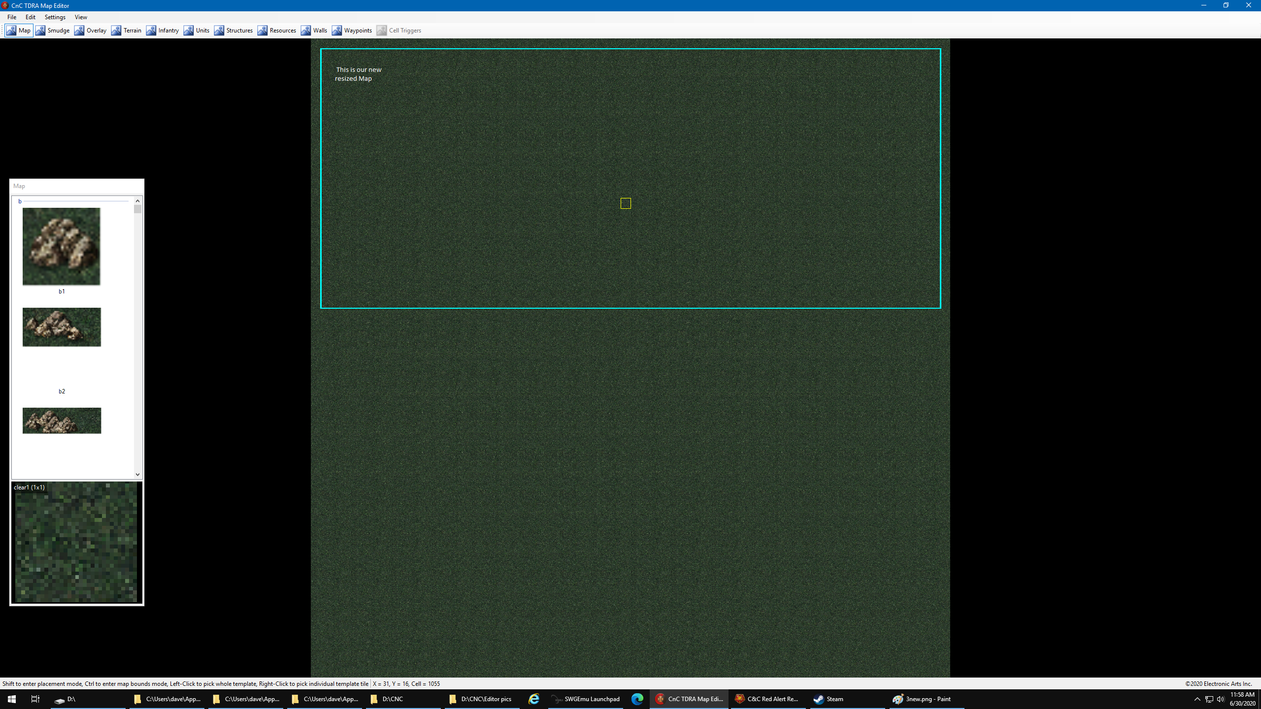Screen dimensions: 1261x709
Task: Open the File menu
Action: point(12,17)
